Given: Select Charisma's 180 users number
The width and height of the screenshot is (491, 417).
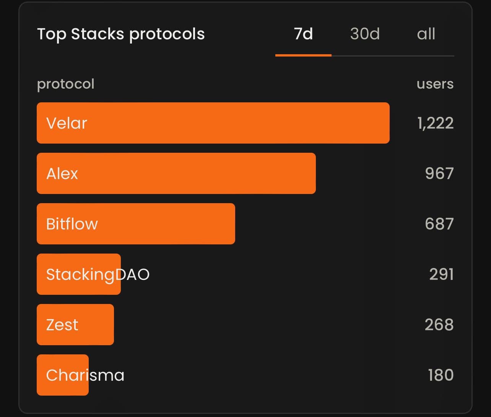Looking at the screenshot, I should 441,375.
